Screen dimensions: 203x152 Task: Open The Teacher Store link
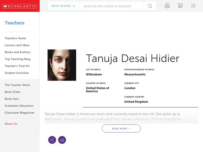(x=17, y=85)
